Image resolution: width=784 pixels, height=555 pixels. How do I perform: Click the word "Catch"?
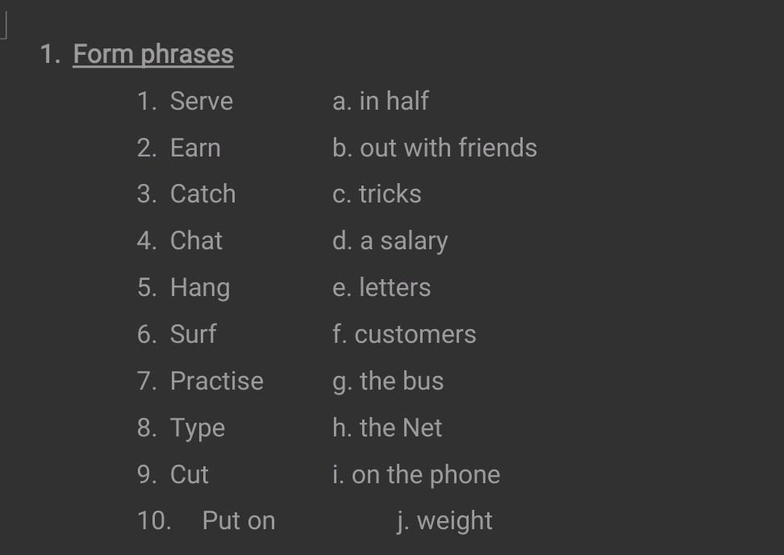point(202,194)
